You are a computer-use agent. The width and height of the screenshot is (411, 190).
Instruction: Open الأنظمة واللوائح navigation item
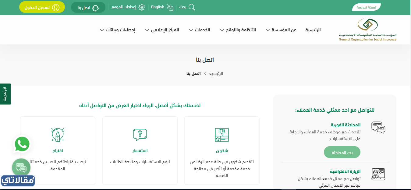pyautogui.click(x=241, y=30)
